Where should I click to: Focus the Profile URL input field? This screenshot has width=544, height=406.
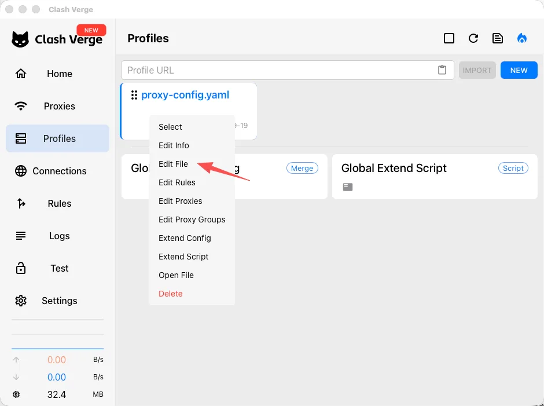288,70
